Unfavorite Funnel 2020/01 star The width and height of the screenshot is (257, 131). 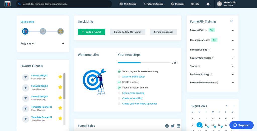pos(60,77)
